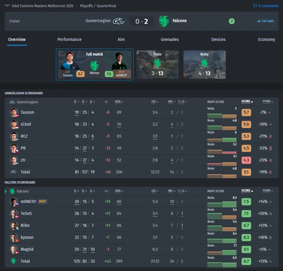This screenshot has height=271, width=283.
Task: Open the Devices tab
Action: (x=218, y=39)
